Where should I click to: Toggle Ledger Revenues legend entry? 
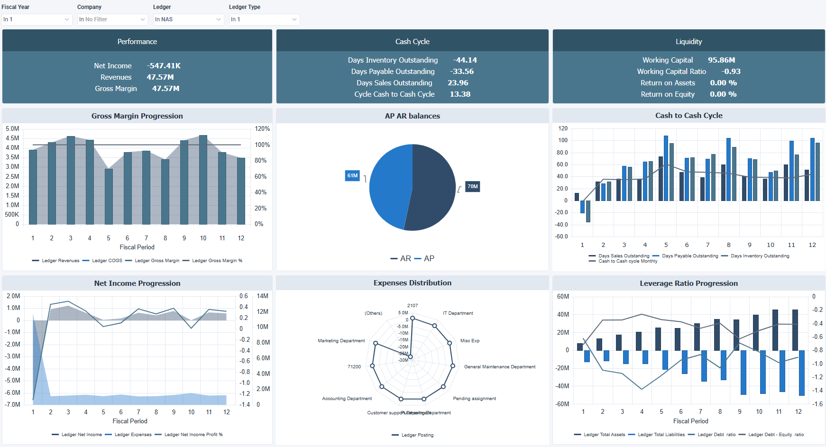point(56,261)
